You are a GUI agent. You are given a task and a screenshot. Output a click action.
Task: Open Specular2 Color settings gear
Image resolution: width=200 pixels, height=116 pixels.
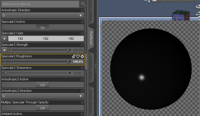pos(82,33)
